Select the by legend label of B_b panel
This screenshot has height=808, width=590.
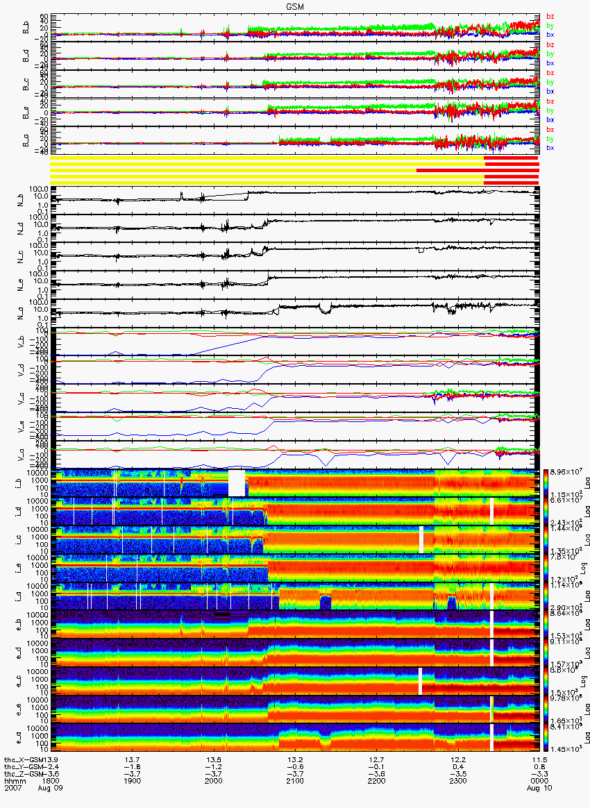click(x=550, y=25)
